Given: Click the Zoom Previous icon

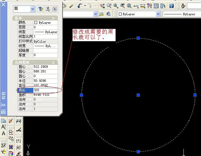Looking at the screenshot, I should click(122, 6).
